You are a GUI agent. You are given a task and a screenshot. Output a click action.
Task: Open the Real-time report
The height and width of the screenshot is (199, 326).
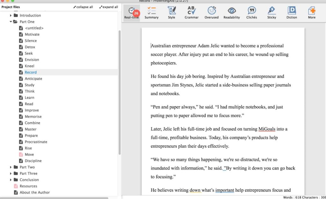(131, 13)
